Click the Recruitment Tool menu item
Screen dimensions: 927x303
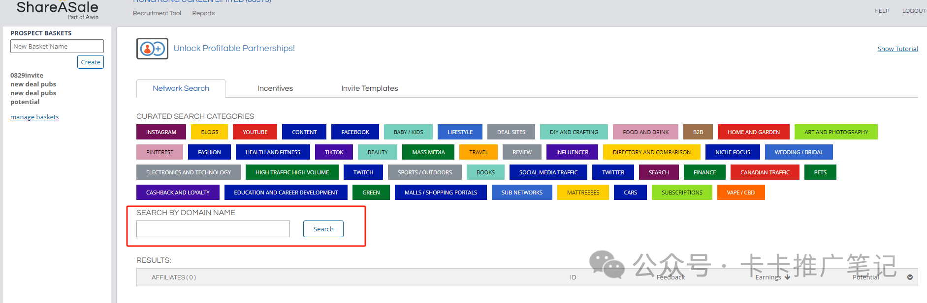157,13
